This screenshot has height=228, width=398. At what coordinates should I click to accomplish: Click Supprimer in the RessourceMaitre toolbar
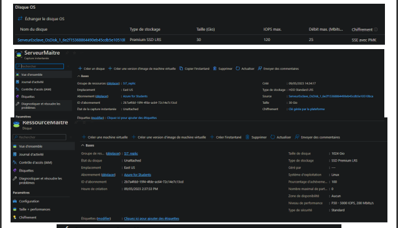pos(256,137)
